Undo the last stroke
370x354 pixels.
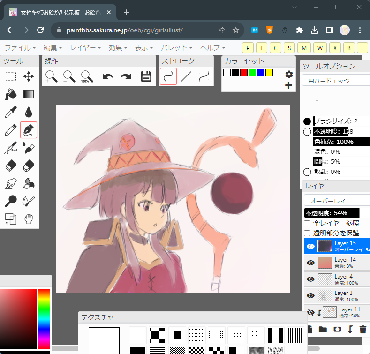tap(107, 76)
